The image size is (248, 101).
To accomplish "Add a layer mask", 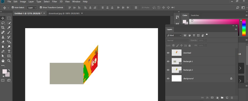I will click(212, 98).
